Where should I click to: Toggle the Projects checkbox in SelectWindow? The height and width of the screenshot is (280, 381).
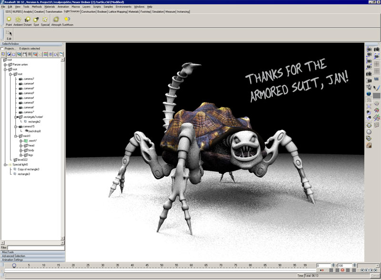(3, 49)
